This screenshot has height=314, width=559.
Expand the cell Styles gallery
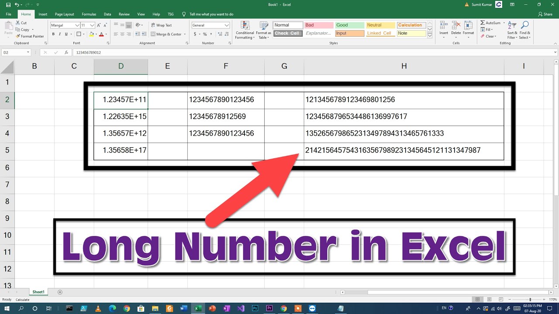click(430, 34)
